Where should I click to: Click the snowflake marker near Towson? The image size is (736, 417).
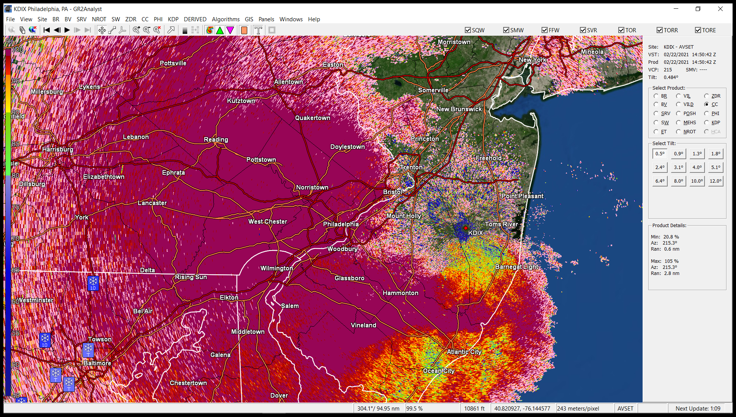pos(88,350)
